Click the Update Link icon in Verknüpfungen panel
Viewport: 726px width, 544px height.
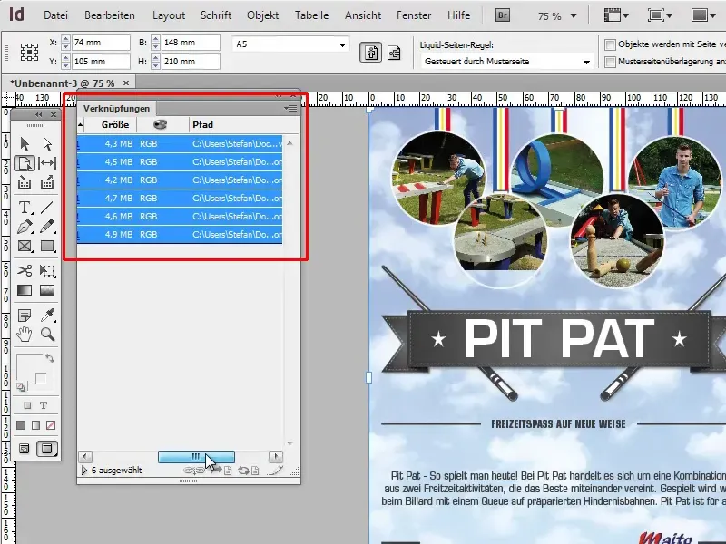pos(243,469)
